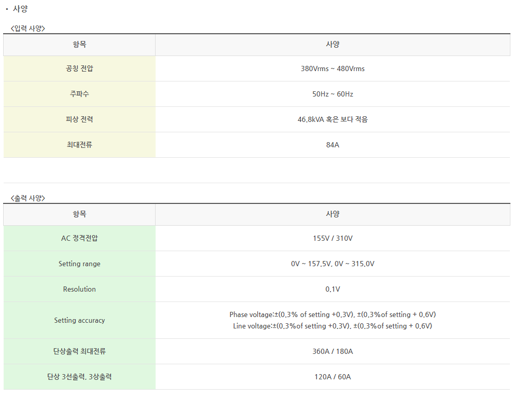Click the 입력 사양 section heading
Viewport: 513px width, 398px height.
pyautogui.click(x=28, y=29)
